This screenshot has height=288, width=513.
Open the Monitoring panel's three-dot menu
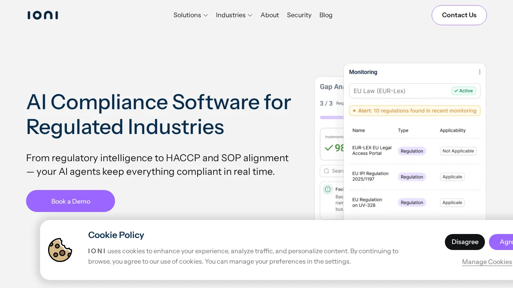[479, 72]
